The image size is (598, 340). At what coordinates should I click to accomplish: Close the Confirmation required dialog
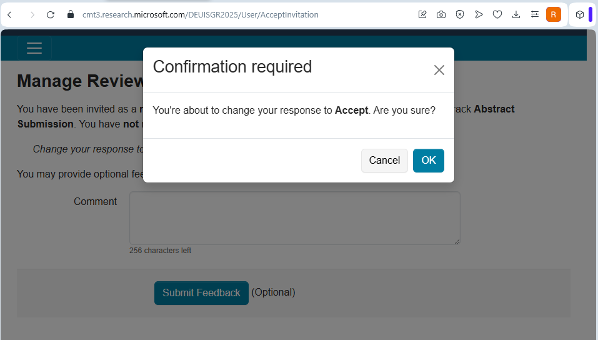pos(439,70)
